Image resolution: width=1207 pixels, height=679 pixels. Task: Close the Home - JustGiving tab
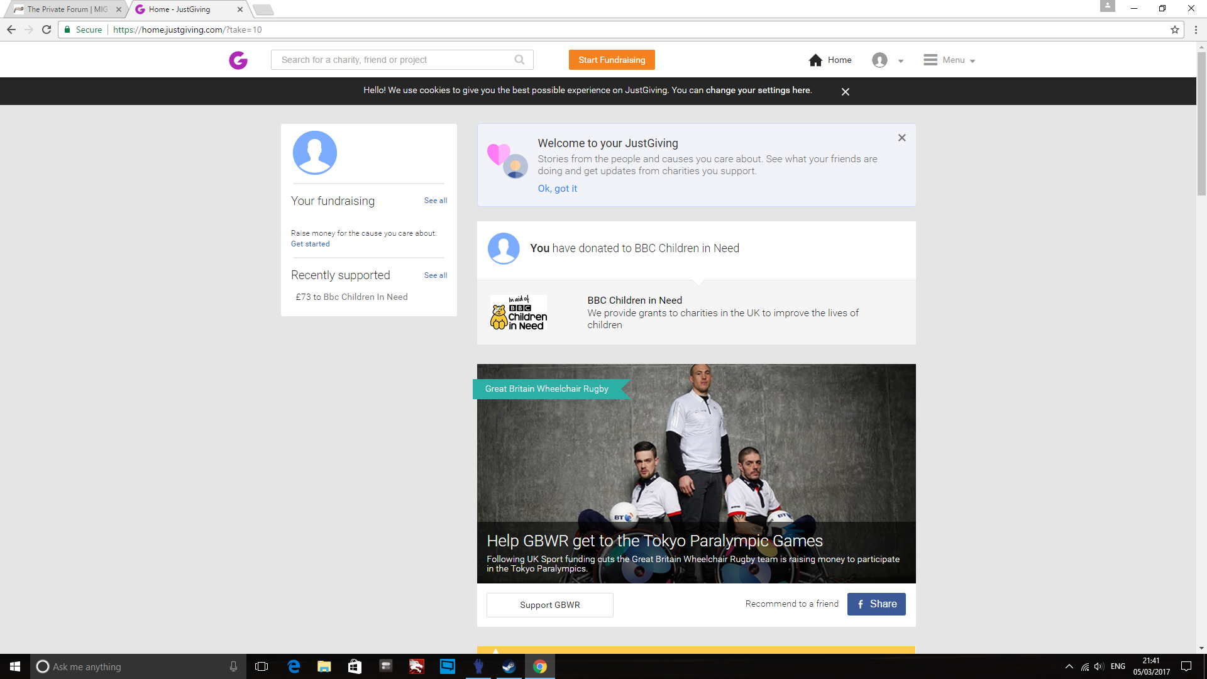click(x=240, y=9)
